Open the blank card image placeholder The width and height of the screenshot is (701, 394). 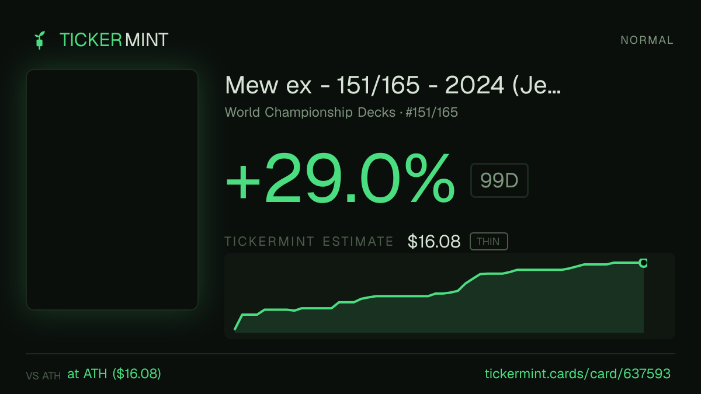tap(112, 190)
